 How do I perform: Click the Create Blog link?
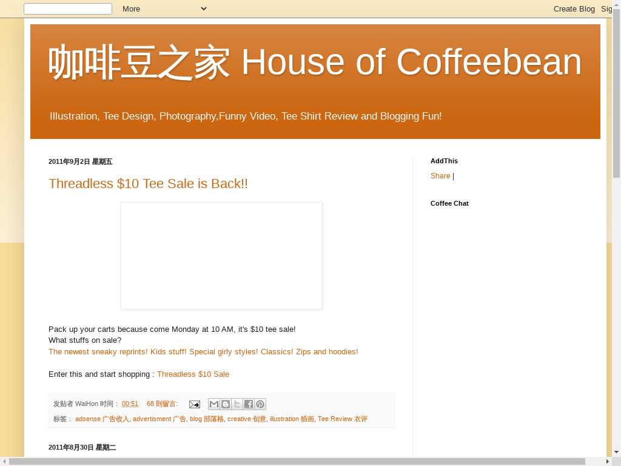coord(574,8)
